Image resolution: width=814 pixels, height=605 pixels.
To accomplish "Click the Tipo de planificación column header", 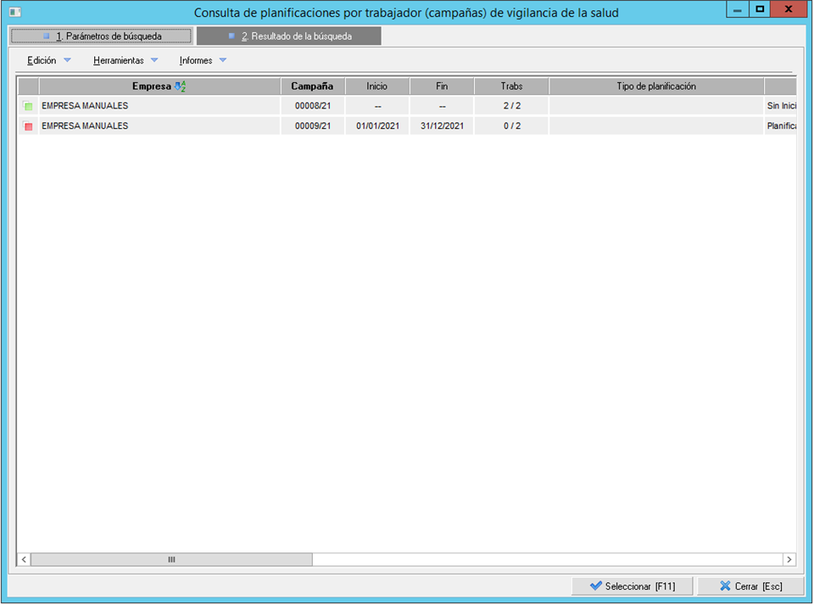I will point(656,86).
